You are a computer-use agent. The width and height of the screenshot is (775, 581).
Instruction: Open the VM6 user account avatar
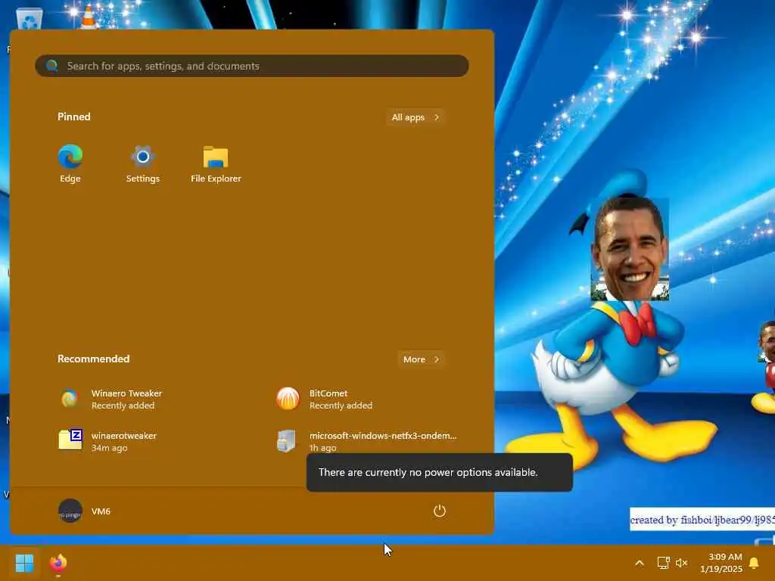pos(70,511)
